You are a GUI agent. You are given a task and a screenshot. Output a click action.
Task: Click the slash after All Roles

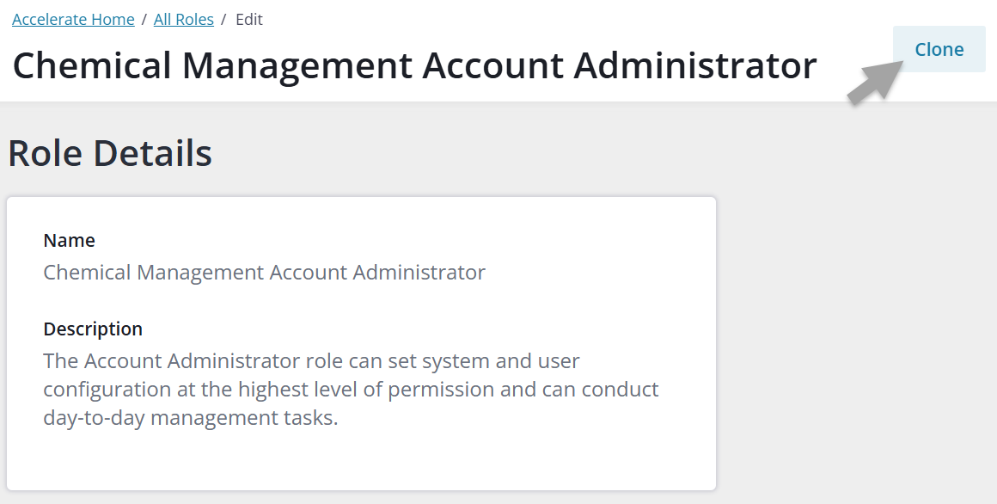[x=224, y=19]
